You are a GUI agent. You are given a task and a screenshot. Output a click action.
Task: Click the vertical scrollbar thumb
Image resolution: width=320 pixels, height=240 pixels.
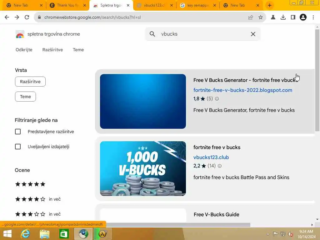[x=317, y=80]
